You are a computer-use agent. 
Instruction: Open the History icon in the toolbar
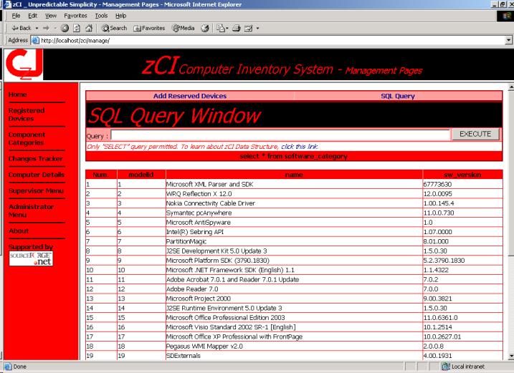click(x=205, y=28)
